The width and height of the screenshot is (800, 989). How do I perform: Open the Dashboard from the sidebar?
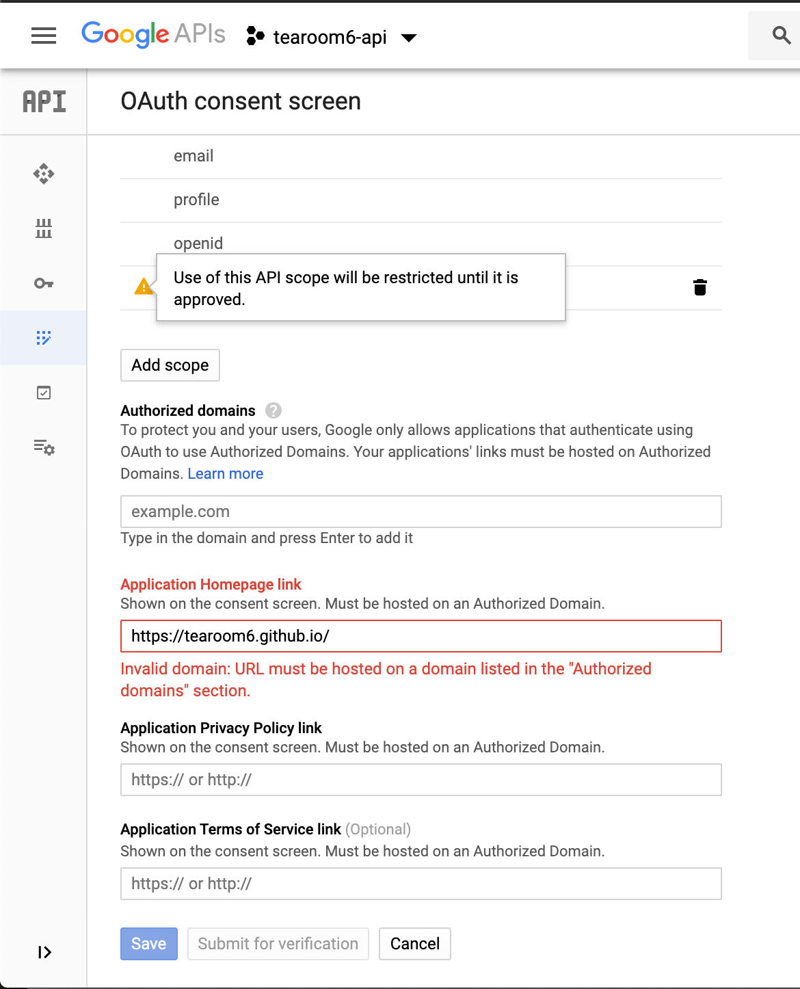pos(43,174)
